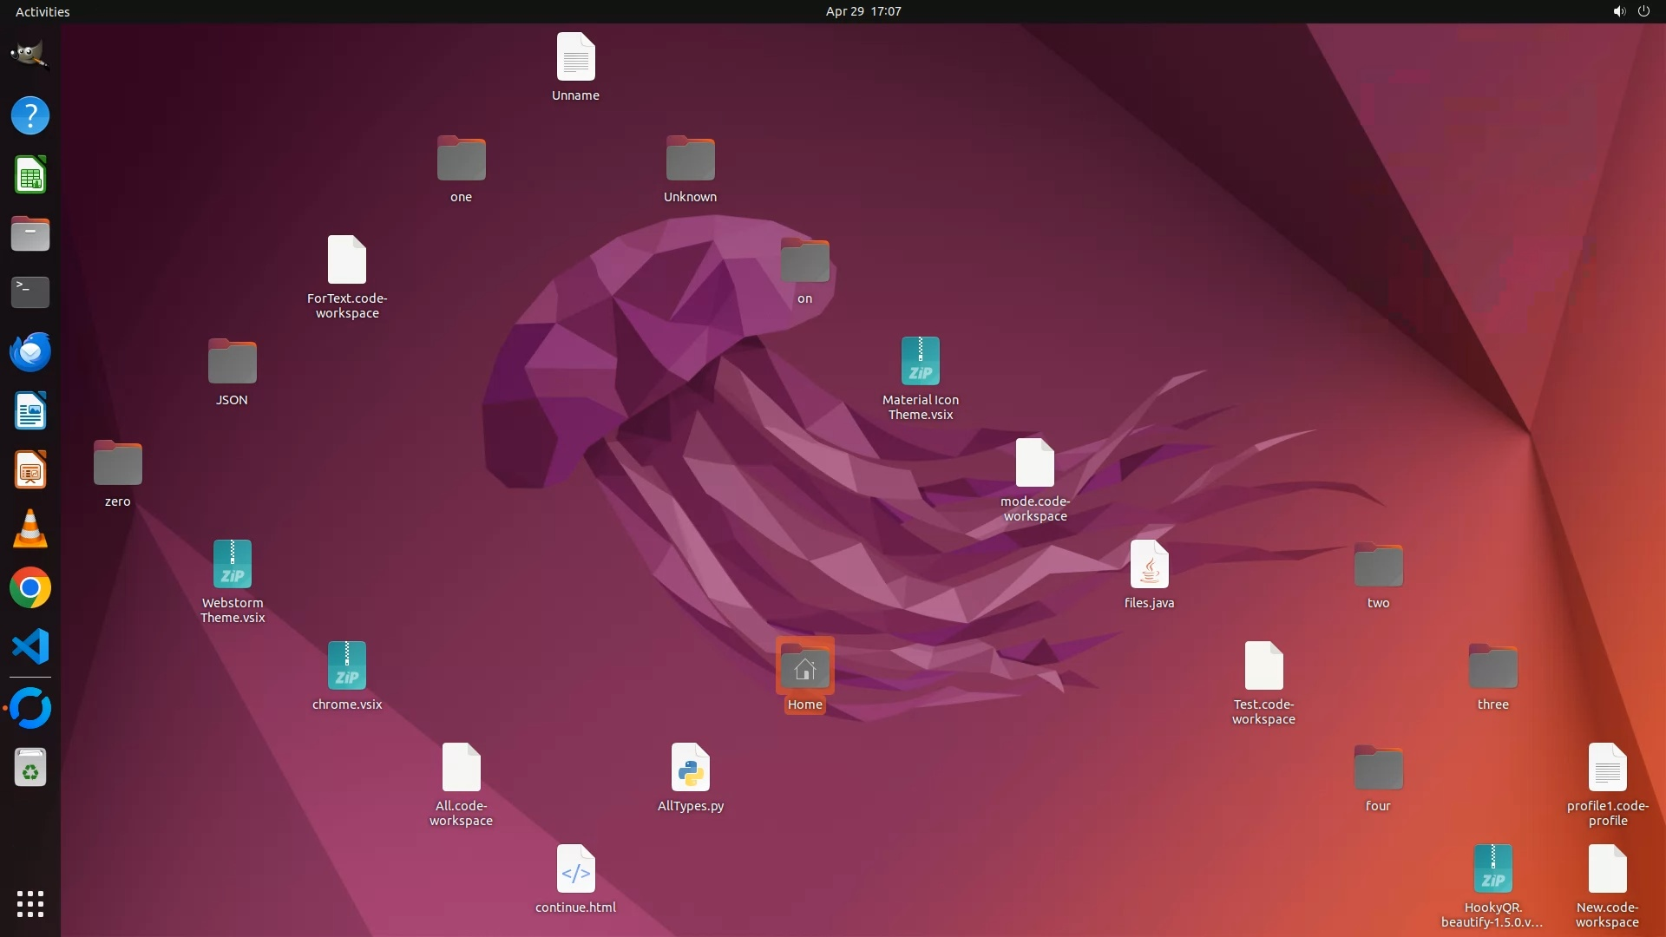
Task: Launch VLC media player from dock
Action: pos(30,529)
